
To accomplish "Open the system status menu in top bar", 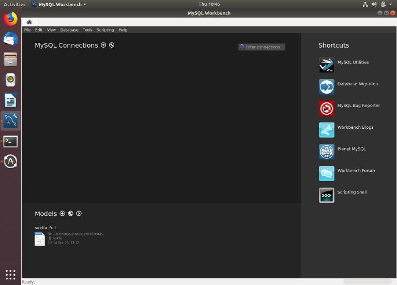I will click(x=383, y=4).
